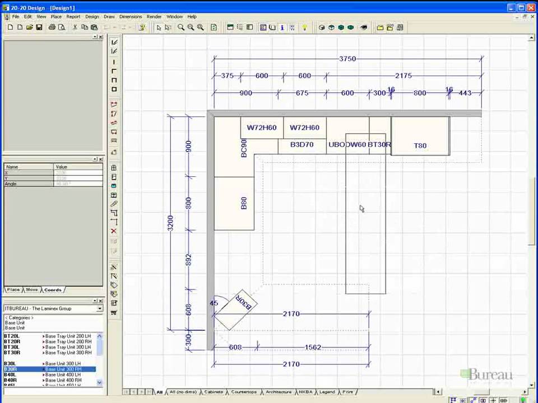The width and height of the screenshot is (538, 403).
Task: Click the catalog list scroll down arrow
Action: pyautogui.click(x=100, y=382)
